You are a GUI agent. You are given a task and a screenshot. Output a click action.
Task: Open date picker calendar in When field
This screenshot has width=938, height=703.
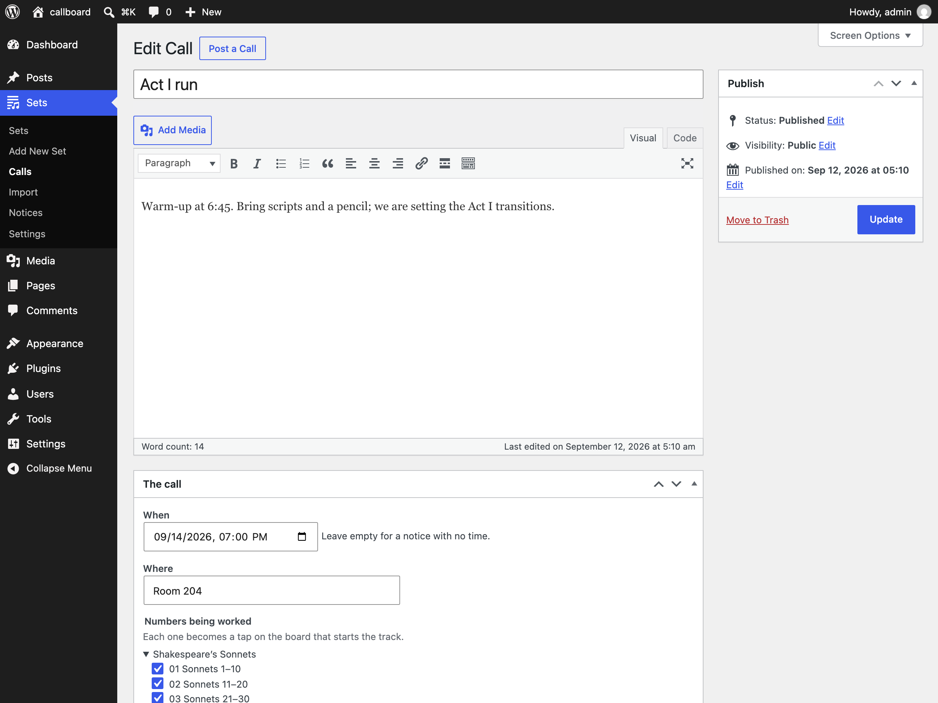(x=302, y=536)
